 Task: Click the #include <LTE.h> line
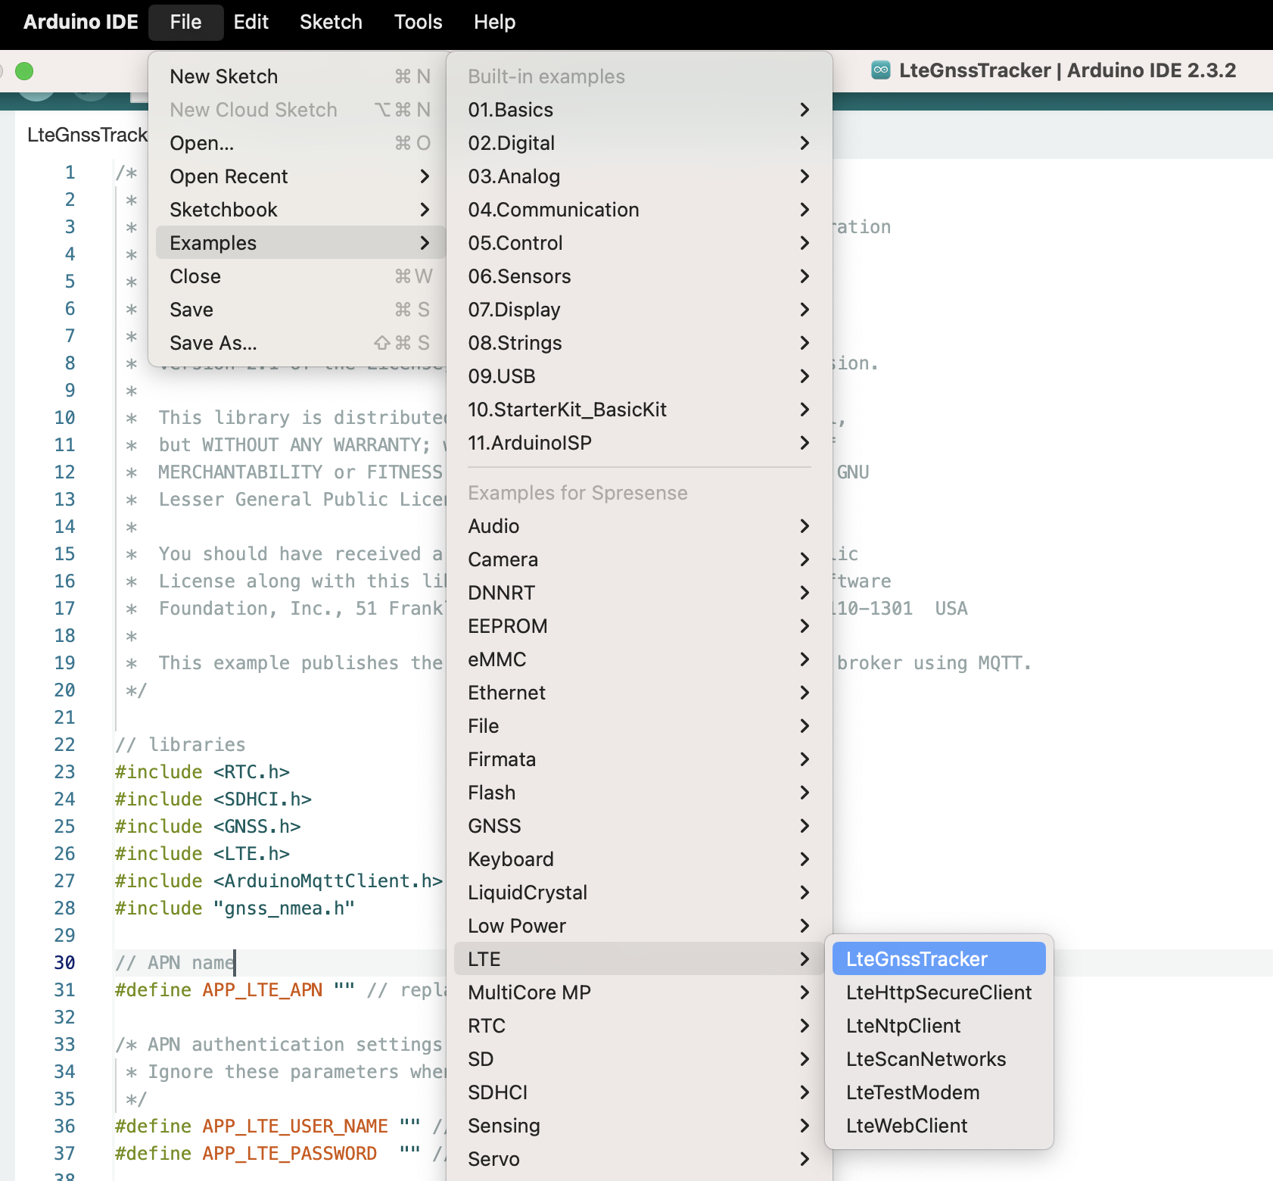pos(202,854)
